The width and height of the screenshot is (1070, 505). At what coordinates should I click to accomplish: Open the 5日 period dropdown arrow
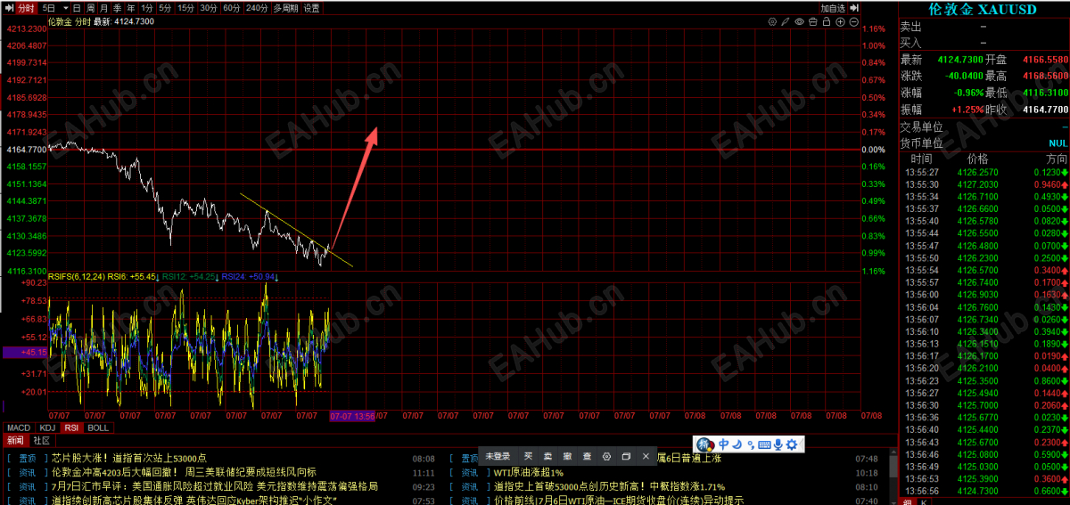pyautogui.click(x=66, y=8)
